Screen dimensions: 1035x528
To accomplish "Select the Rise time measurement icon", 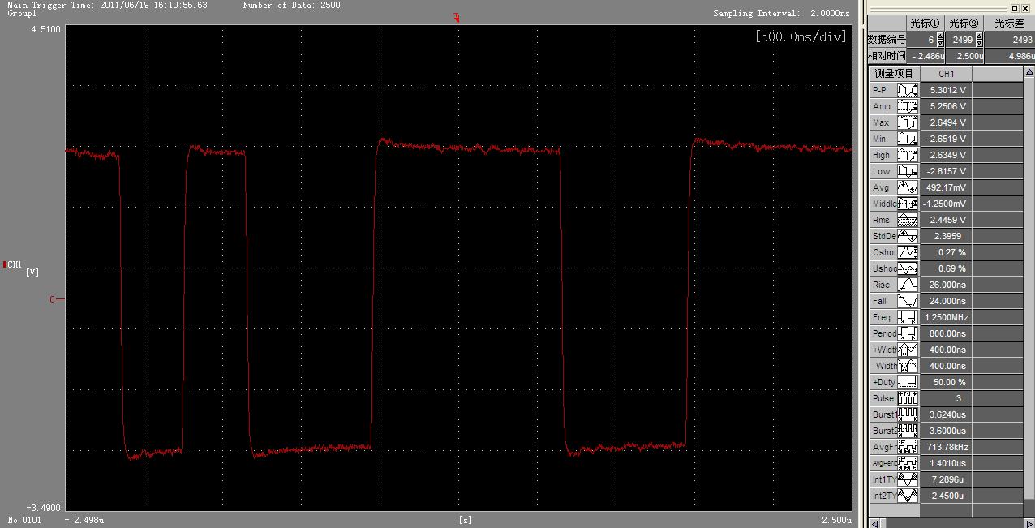I will [908, 285].
